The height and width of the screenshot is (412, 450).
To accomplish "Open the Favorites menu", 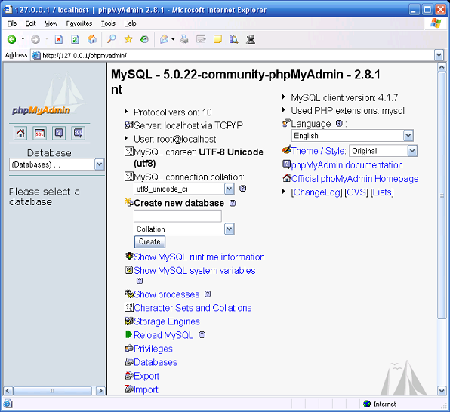I will tap(79, 23).
